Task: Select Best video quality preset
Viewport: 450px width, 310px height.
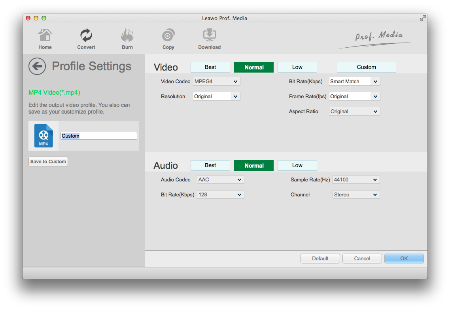Action: (210, 67)
